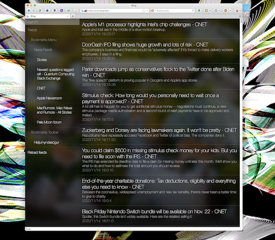Reload the page with the refresh icon

(40, 10)
